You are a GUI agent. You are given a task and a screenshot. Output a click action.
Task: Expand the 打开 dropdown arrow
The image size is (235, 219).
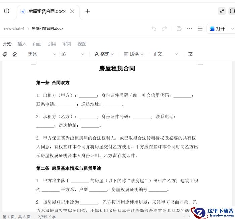232,29
